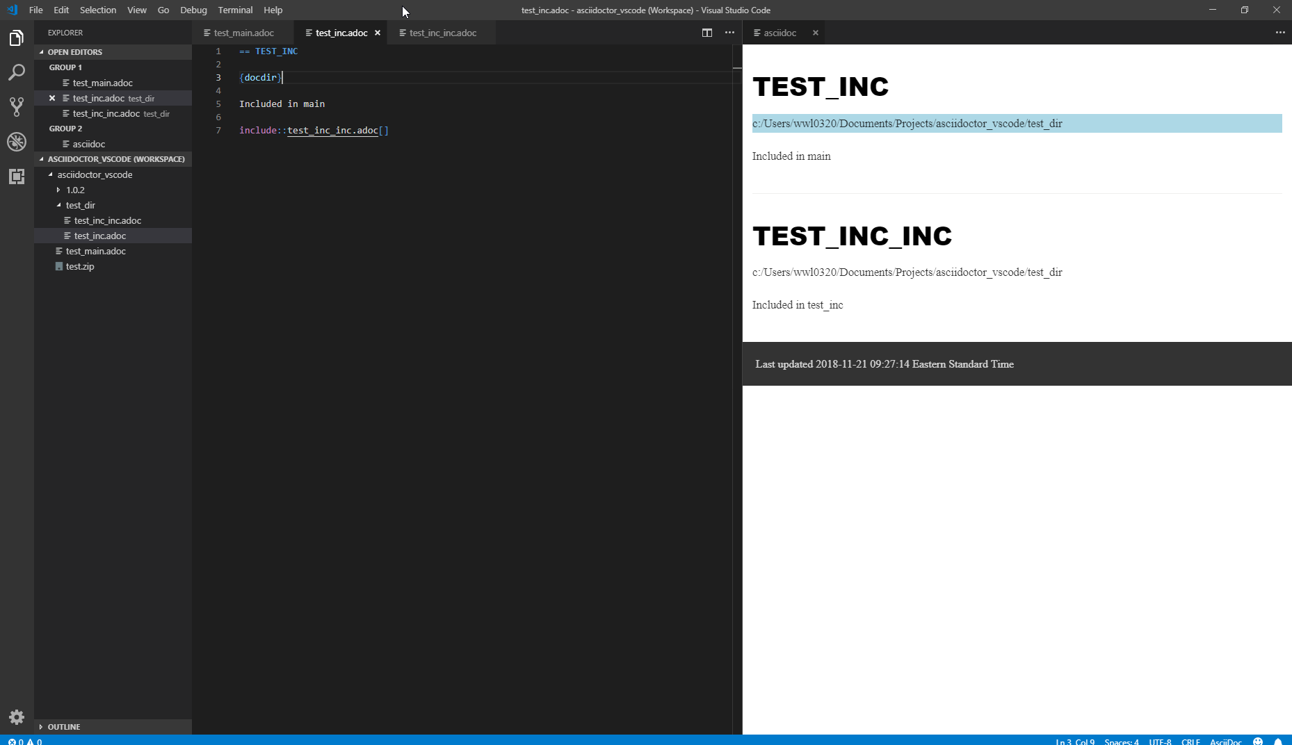Open the Terminal menu
Image resolution: width=1292 pixels, height=745 pixels.
pos(235,10)
